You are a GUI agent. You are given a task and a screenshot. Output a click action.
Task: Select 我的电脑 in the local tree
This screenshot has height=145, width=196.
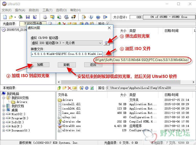click(x=13, y=94)
